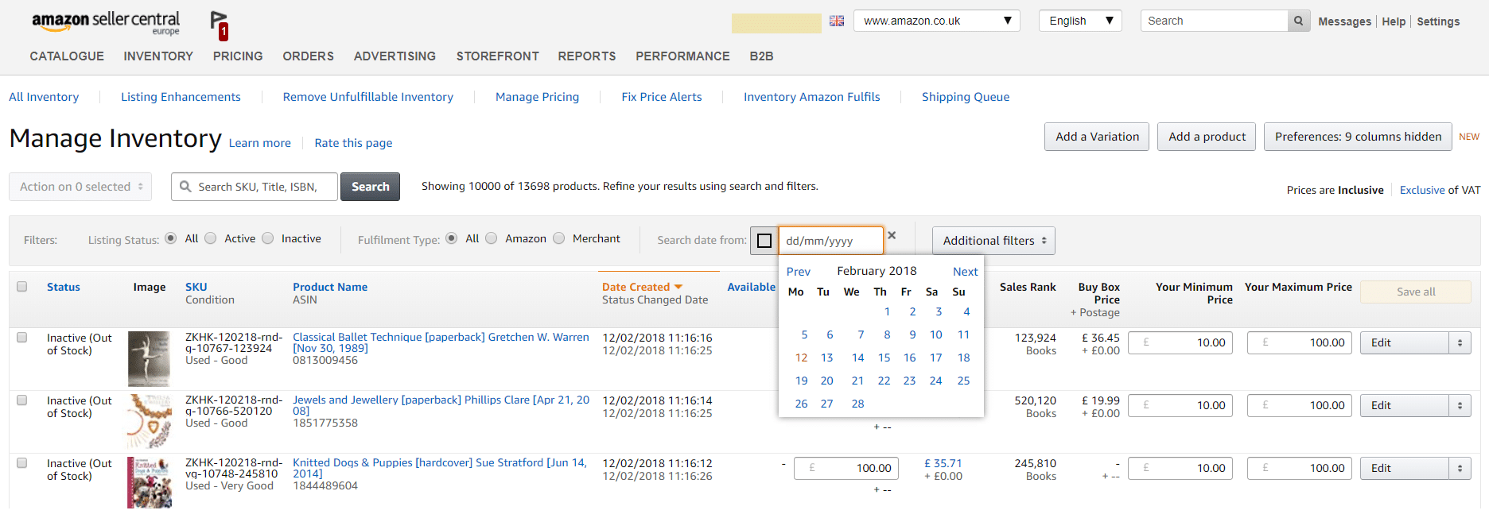Select the Merchant fulfilment type radio
Image resolution: width=1489 pixels, height=518 pixels.
[x=559, y=238]
